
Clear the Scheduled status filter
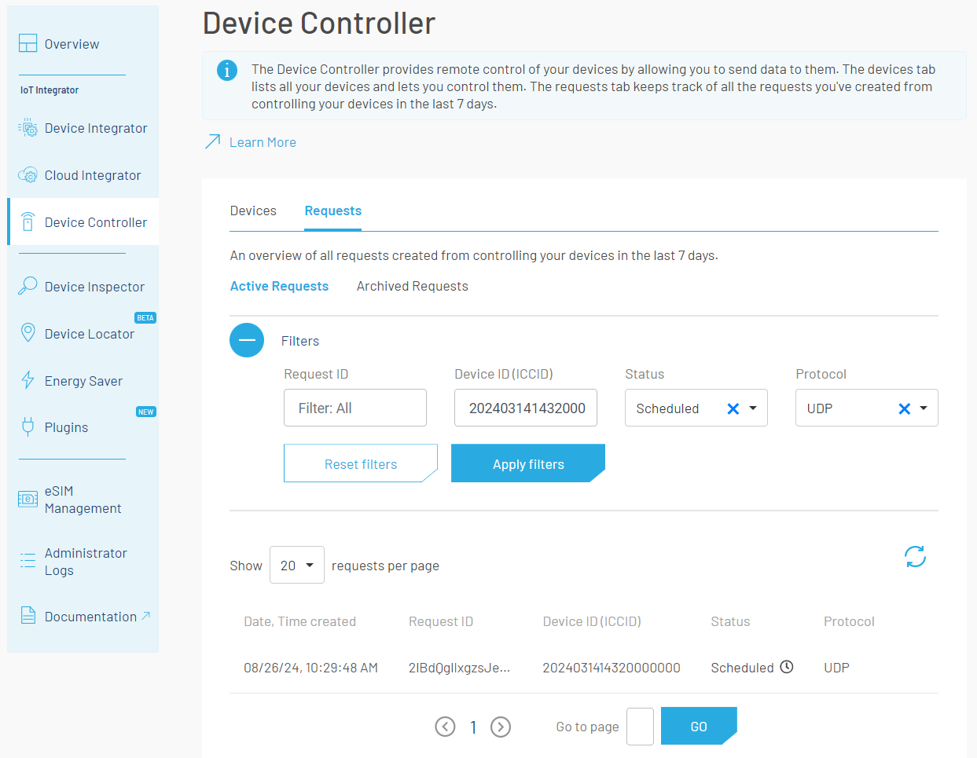tap(733, 408)
